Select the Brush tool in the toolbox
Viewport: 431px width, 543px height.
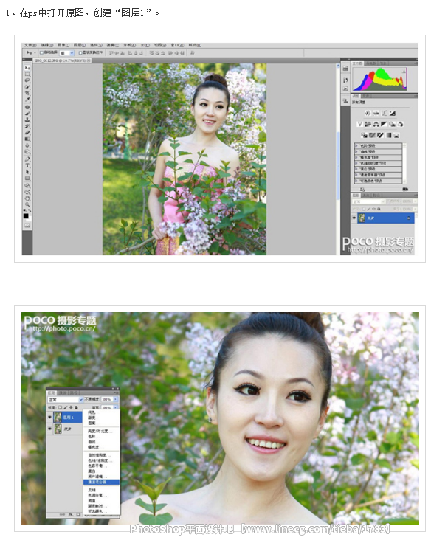click(27, 114)
